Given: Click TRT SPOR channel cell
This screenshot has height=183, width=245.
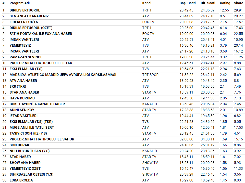Looking at the screenshot, I should click(x=150, y=75).
